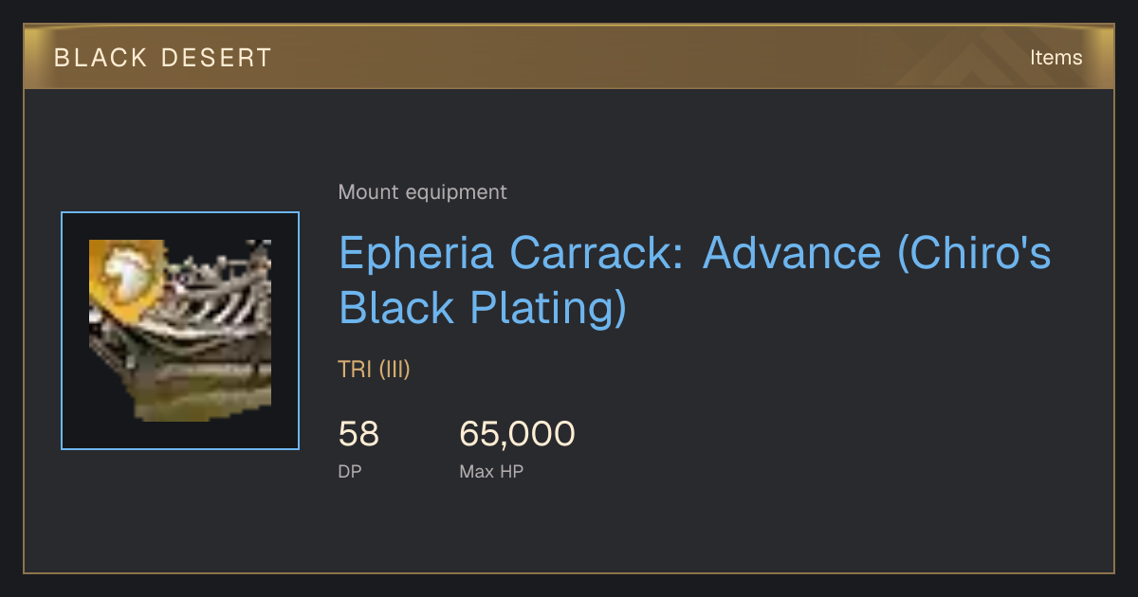Click the 58 defense value
The width and height of the screenshot is (1138, 597).
point(358,434)
